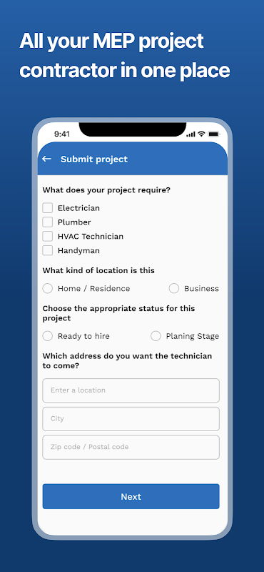This screenshot has width=264, height=572.
Task: Pick the Ready to hire status
Action: pyautogui.click(x=48, y=336)
